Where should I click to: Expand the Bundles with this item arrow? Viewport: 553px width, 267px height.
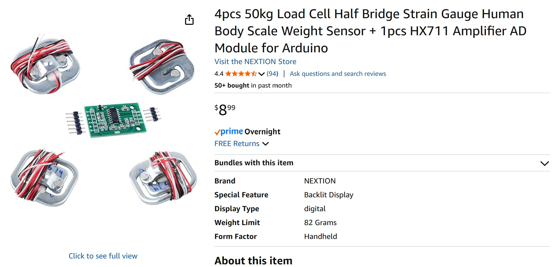coord(544,163)
